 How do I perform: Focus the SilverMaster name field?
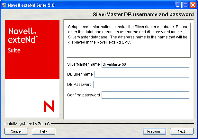point(145,64)
